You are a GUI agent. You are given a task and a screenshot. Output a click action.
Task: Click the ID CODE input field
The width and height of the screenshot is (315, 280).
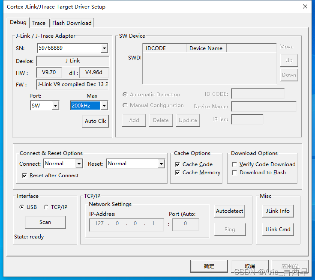click(x=258, y=94)
